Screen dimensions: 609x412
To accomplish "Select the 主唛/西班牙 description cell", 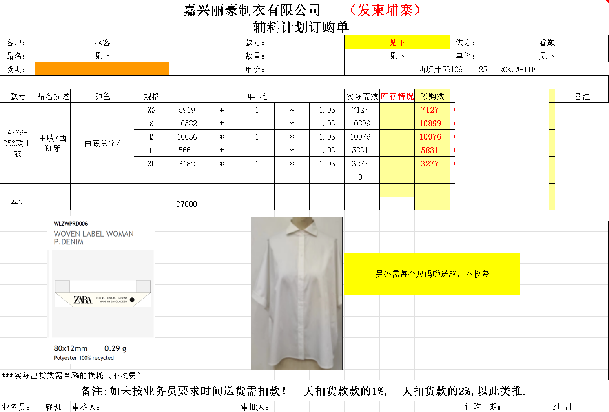I will click(53, 143).
